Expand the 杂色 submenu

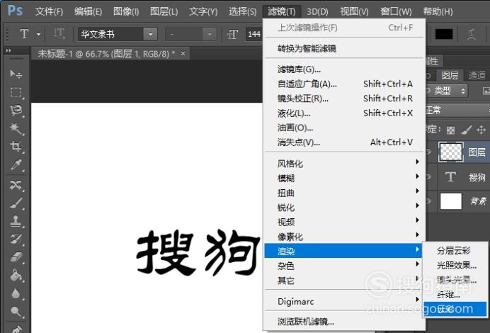click(344, 266)
